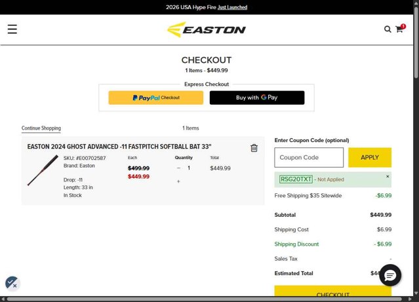Screen dimensions: 419x302
Task: Click the Free Shipping $35 Sitewide label
Action: point(308,195)
